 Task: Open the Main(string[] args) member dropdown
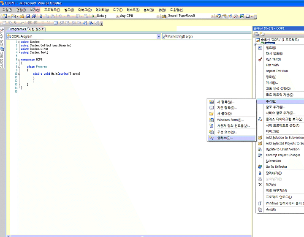(206, 36)
